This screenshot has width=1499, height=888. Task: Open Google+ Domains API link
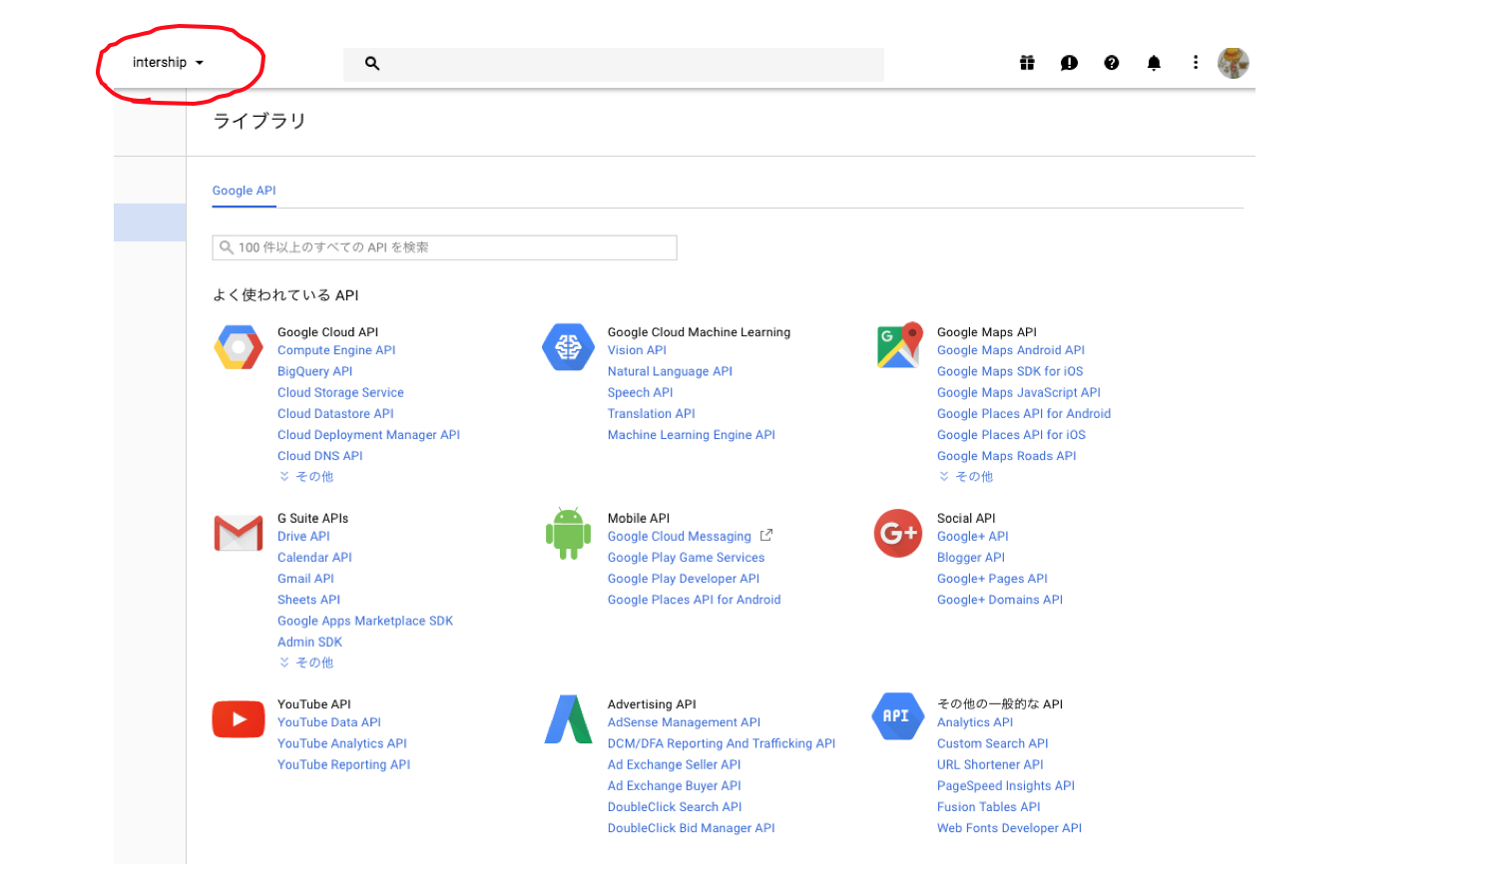click(x=999, y=600)
